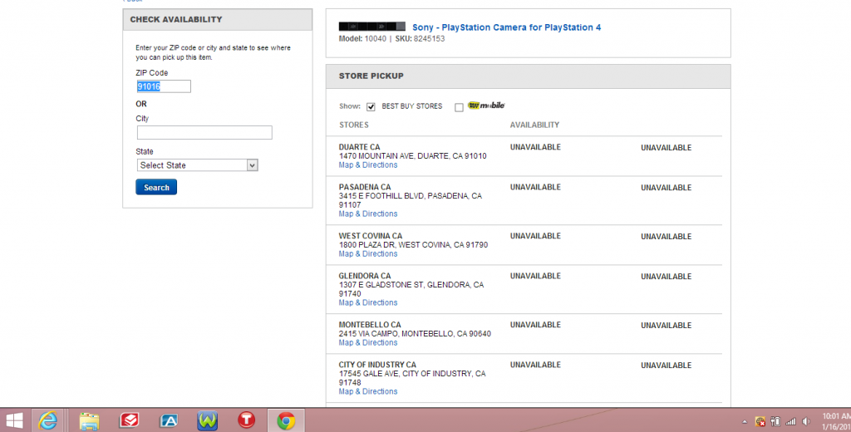Click the MONTEBELLO CA store name

click(370, 325)
